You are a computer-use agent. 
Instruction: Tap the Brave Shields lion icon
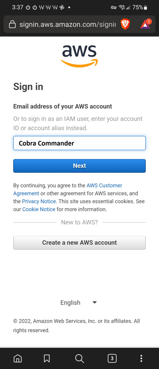125,24
